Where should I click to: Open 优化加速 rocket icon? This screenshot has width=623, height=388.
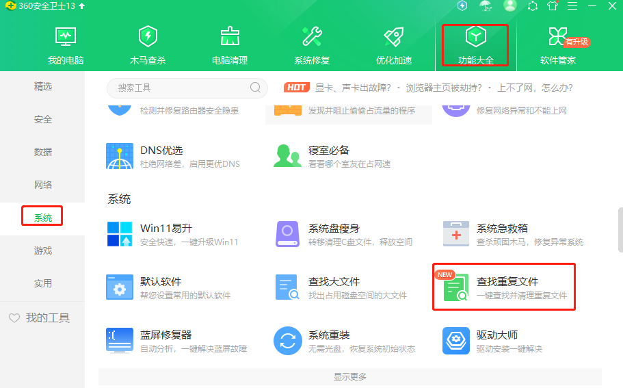(x=394, y=36)
